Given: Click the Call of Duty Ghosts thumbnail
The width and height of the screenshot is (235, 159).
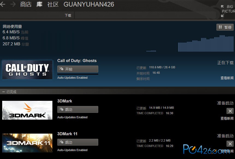Looking at the screenshot, I should click(x=27, y=70).
